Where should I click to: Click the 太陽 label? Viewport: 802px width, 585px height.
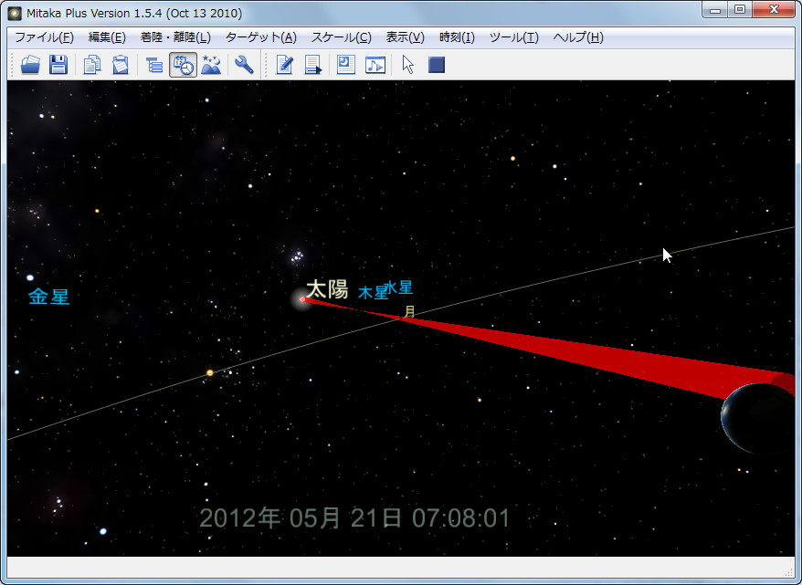point(327,289)
